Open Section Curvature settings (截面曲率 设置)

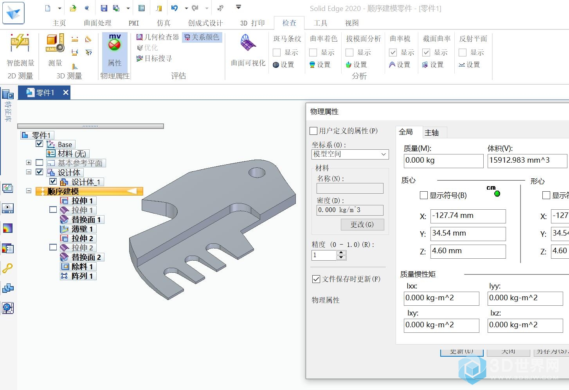coord(433,65)
